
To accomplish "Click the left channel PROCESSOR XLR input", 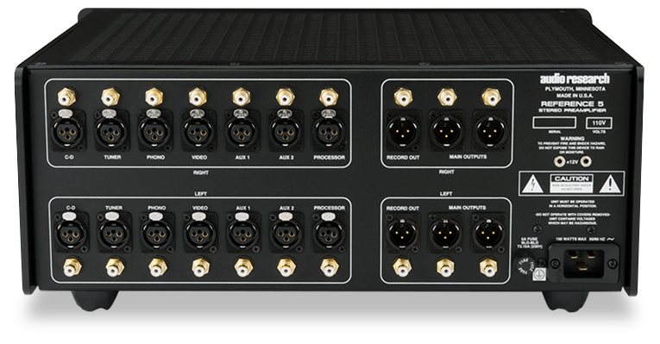I will pyautogui.click(x=330, y=233).
